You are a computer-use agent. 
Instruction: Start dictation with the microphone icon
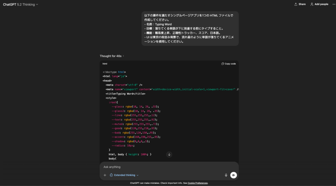226,175
